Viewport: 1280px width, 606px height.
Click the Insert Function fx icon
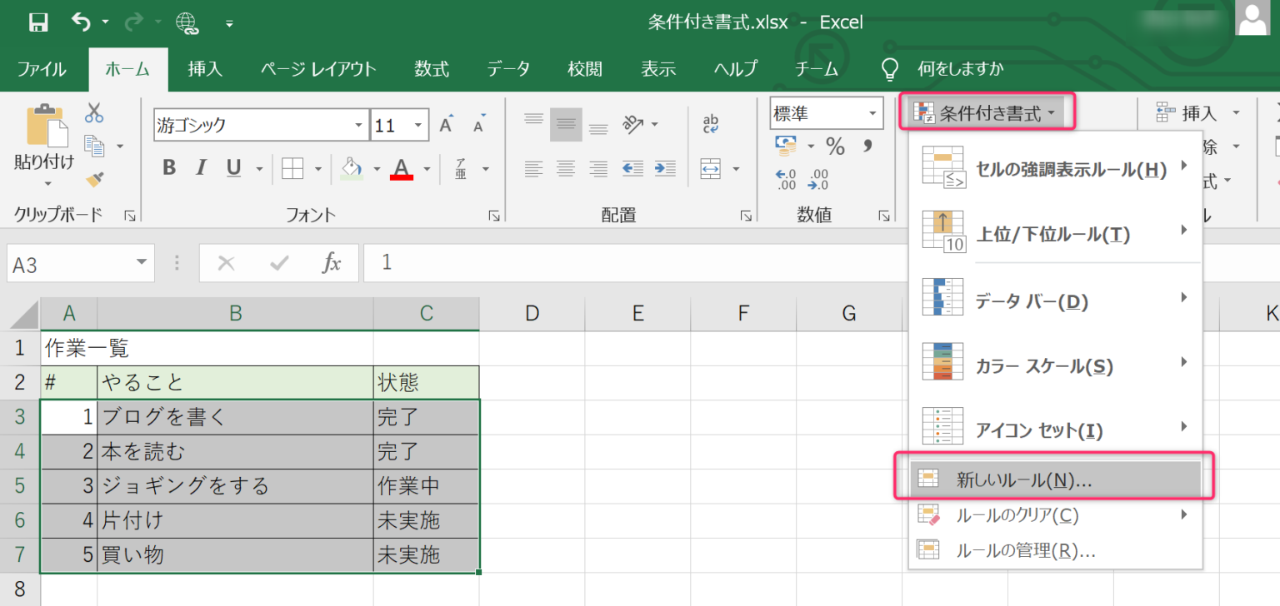pos(331,264)
